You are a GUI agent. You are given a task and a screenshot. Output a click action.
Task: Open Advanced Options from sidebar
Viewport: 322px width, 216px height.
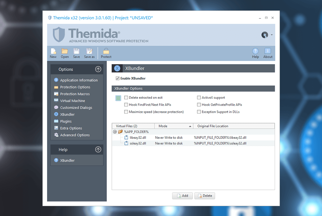[75, 135]
